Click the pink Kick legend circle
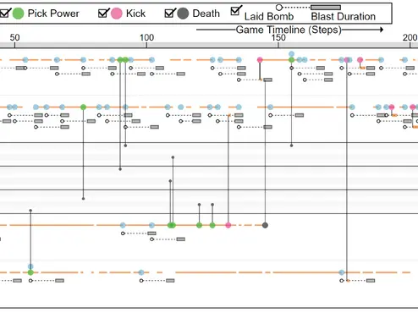Screen dimensions: 418x313 (117, 14)
